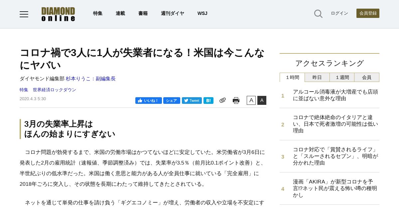
Task: Click the Facebook いいね! button
Action: (148, 101)
